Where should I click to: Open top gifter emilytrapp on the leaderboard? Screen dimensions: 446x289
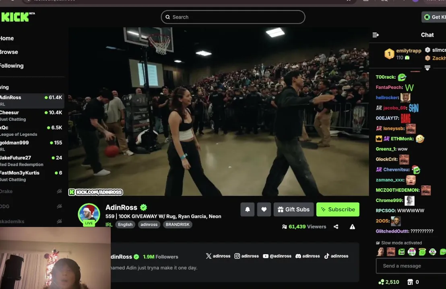[x=403, y=54]
